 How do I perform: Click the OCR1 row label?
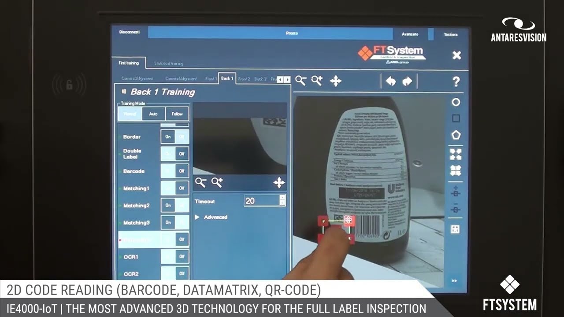(131, 257)
